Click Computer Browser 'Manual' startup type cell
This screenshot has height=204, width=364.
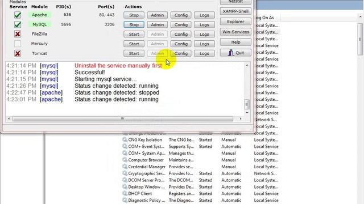tap(229, 160)
